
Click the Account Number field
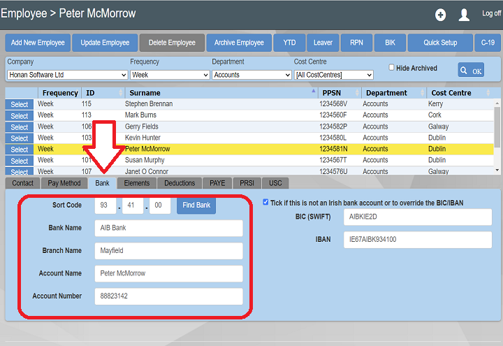[x=168, y=296]
